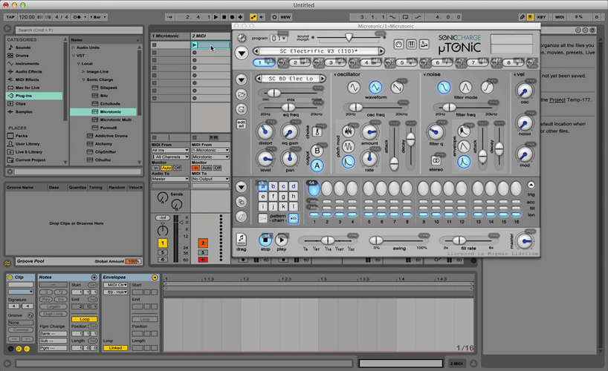Click Microtonic's pattern play button
This screenshot has width=608, height=371.
click(282, 240)
